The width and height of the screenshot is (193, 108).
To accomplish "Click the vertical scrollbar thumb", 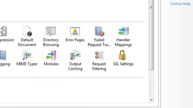I will tap(151, 35).
